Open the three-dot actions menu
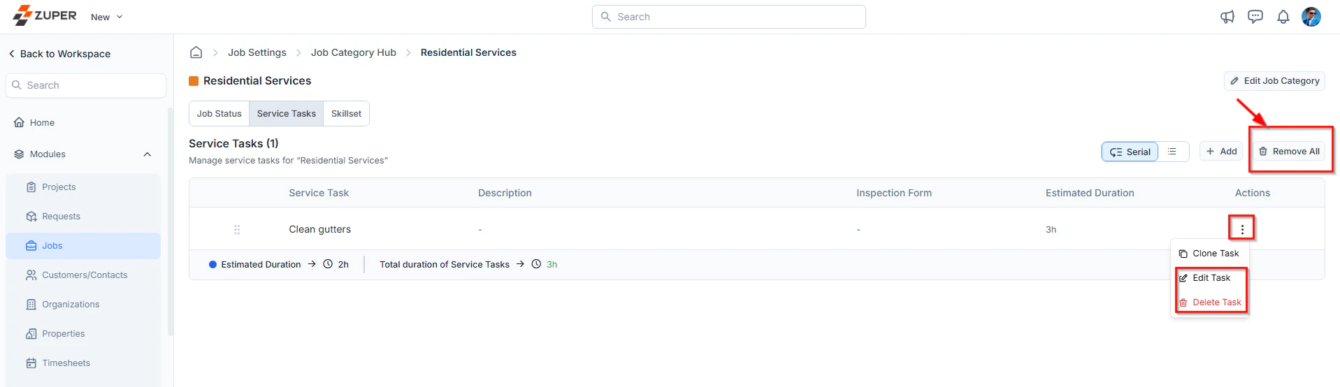This screenshot has width=1340, height=387. click(x=1242, y=229)
